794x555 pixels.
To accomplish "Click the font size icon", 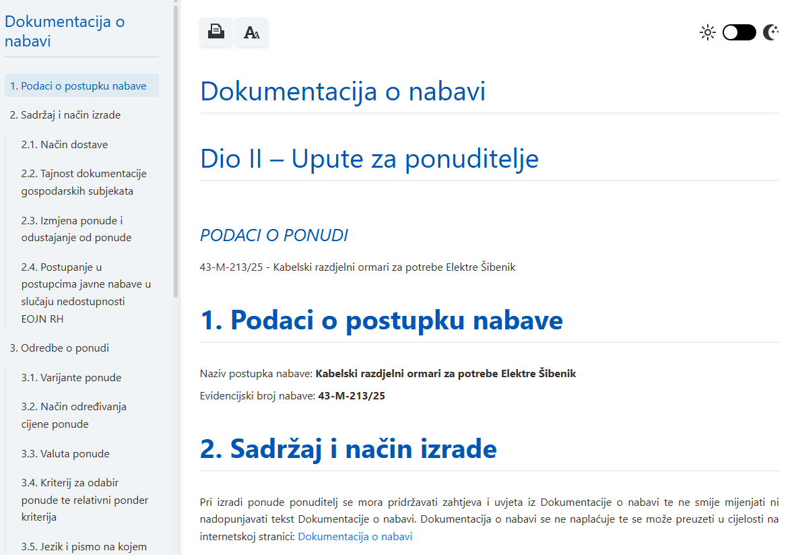I will (x=252, y=32).
